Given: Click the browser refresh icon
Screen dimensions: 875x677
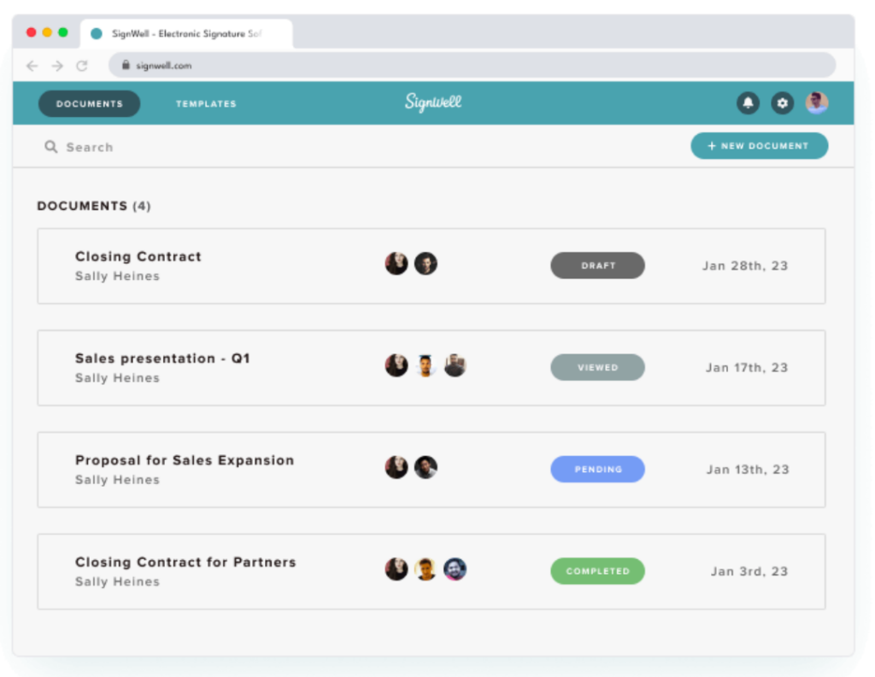Looking at the screenshot, I should click(x=82, y=65).
